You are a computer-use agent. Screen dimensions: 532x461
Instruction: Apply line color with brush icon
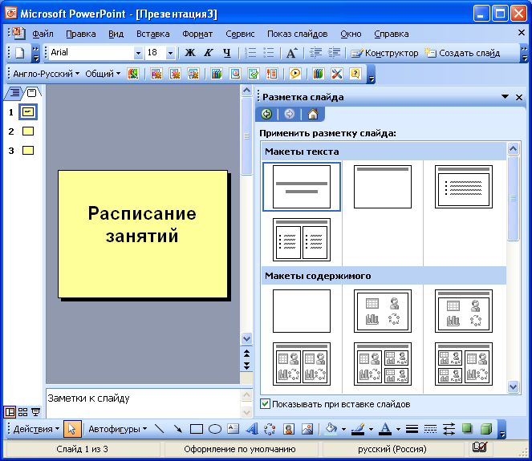pos(359,429)
